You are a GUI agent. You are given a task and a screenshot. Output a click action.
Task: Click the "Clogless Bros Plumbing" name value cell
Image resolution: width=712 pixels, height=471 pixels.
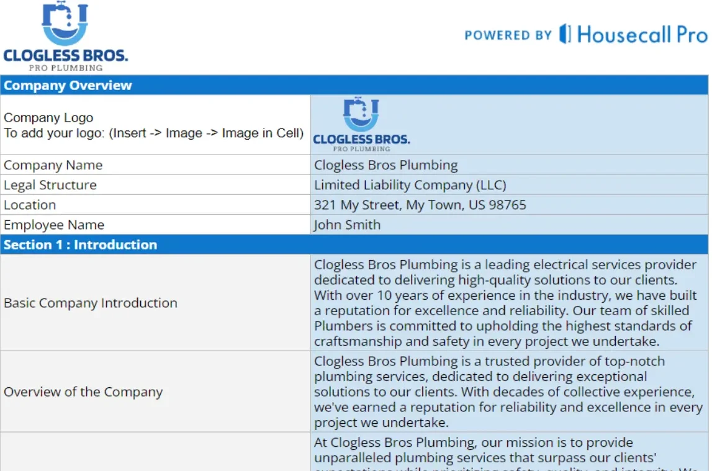[x=509, y=165]
